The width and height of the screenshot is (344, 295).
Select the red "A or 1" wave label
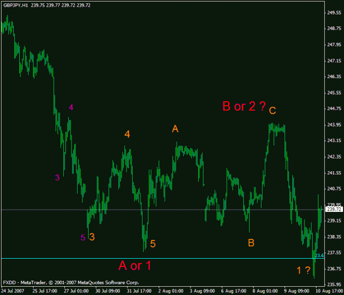(x=135, y=266)
